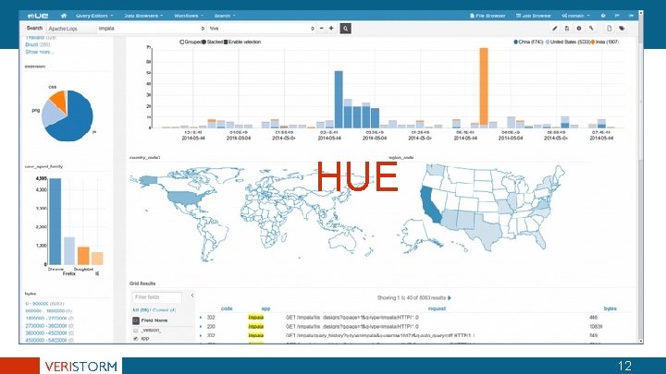Select United States on the world map
Image resolution: width=666 pixels, height=374 pixels.
[184, 199]
